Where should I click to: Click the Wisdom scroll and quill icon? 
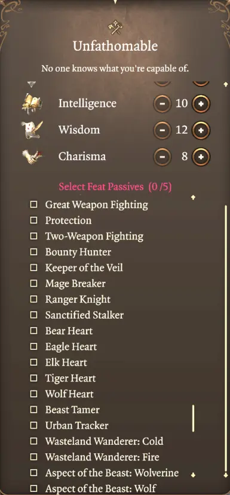click(x=32, y=130)
